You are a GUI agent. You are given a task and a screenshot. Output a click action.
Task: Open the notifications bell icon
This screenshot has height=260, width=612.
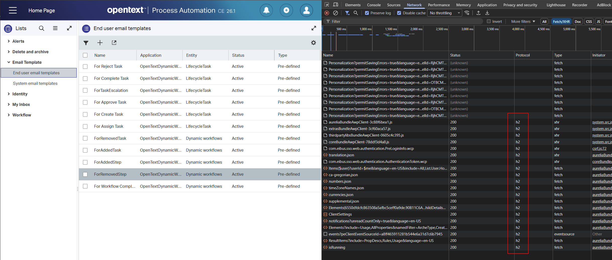[266, 10]
